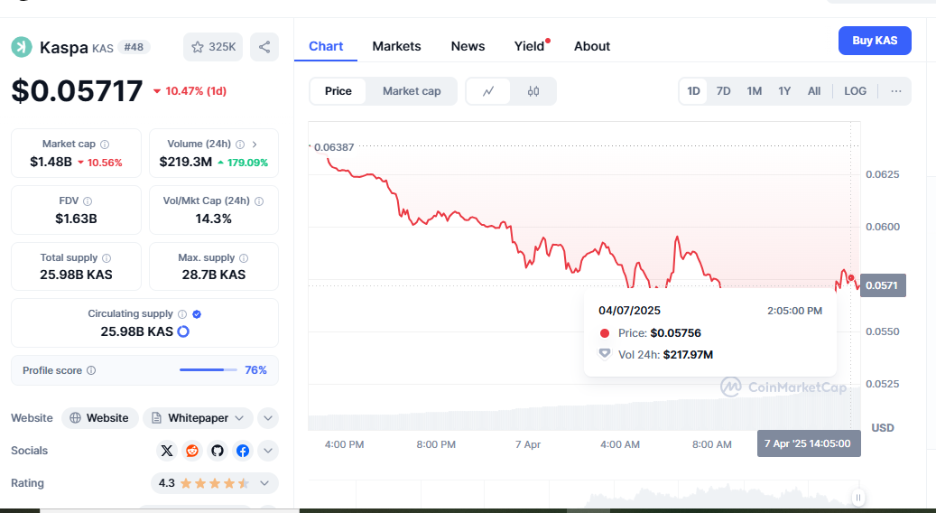Viewport: 936px width, 513px height.
Task: Expand the 4.3 Rating dropdown
Action: (x=214, y=483)
